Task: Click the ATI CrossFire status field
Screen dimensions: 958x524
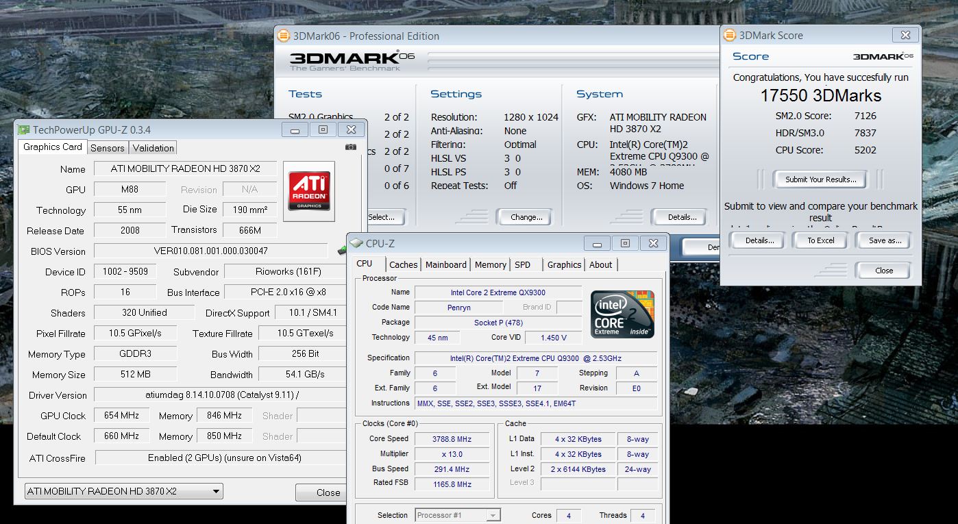Action: [x=221, y=458]
